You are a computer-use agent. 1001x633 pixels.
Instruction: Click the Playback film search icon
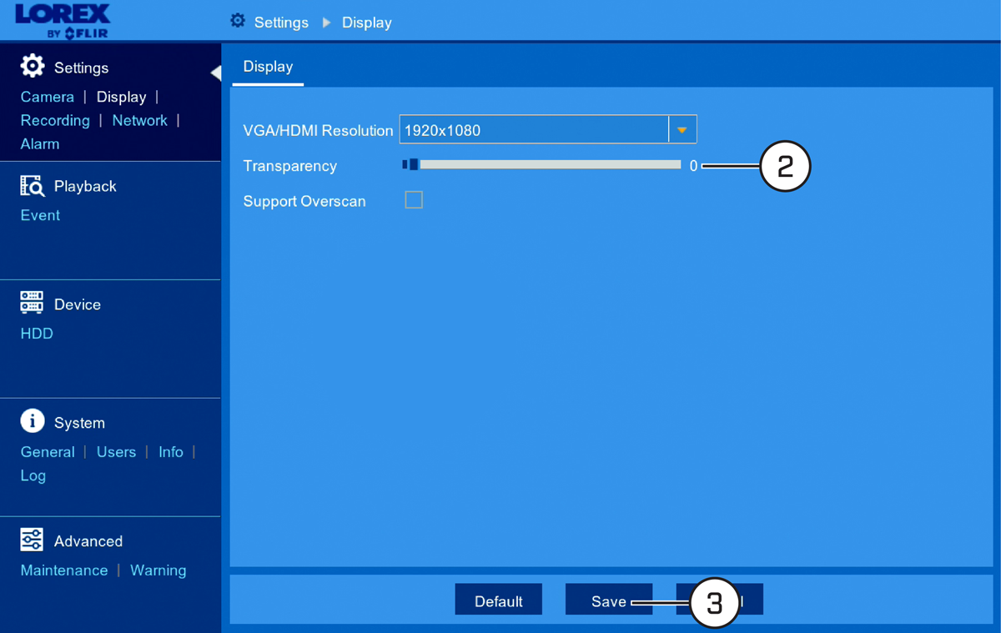(32, 185)
